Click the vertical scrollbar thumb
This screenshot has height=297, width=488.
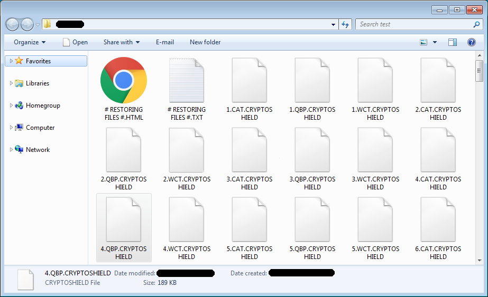tap(480, 71)
